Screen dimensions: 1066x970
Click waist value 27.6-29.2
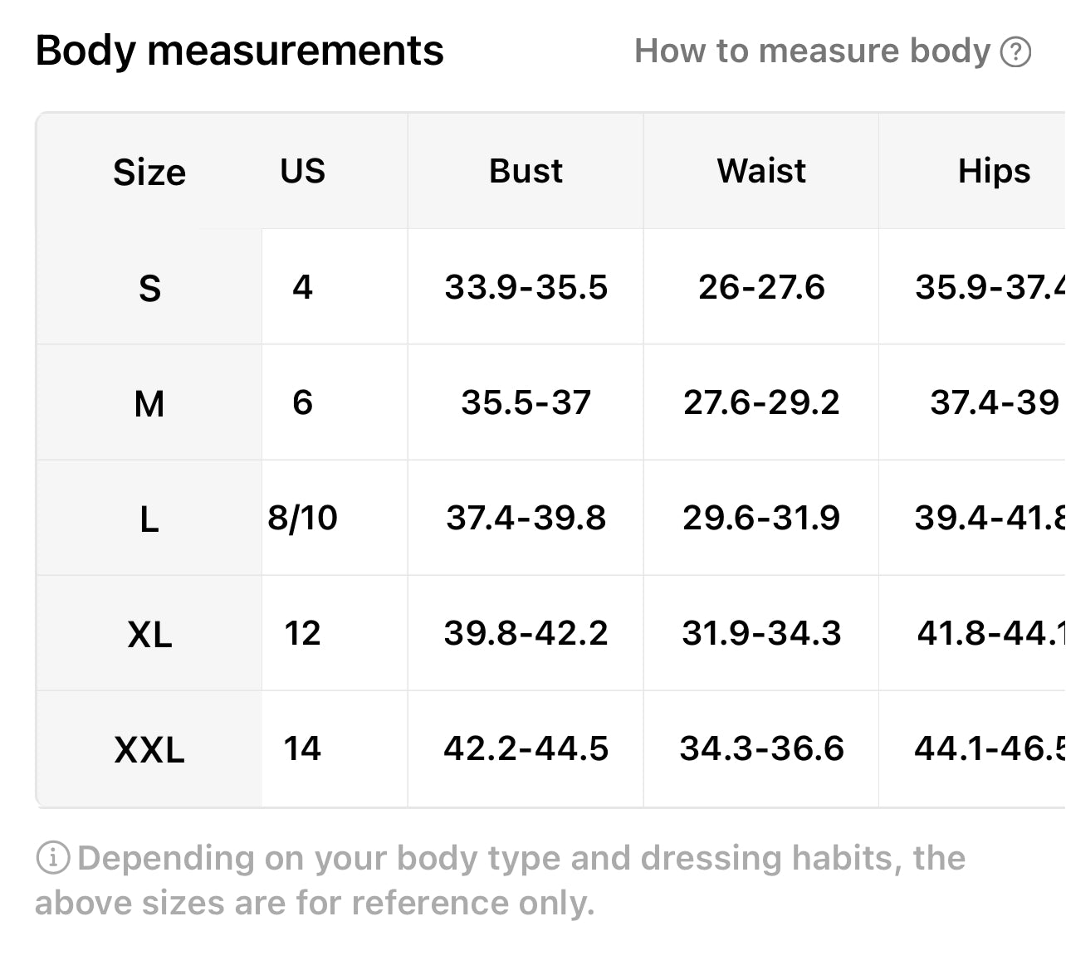[x=761, y=402]
